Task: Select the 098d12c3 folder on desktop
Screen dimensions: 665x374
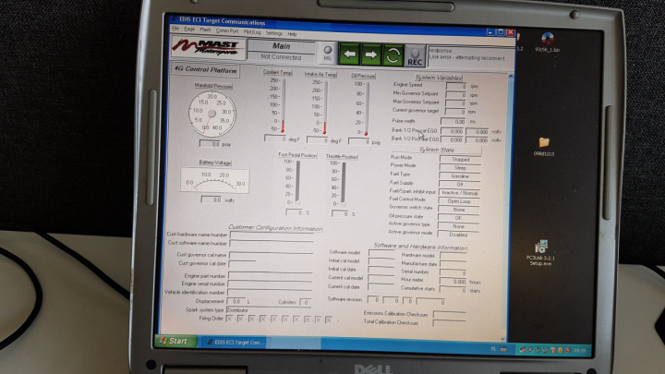Action: pos(544,147)
